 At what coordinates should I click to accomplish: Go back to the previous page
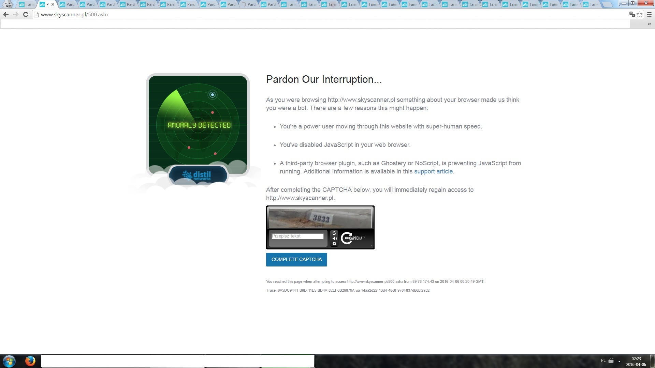(x=6, y=15)
